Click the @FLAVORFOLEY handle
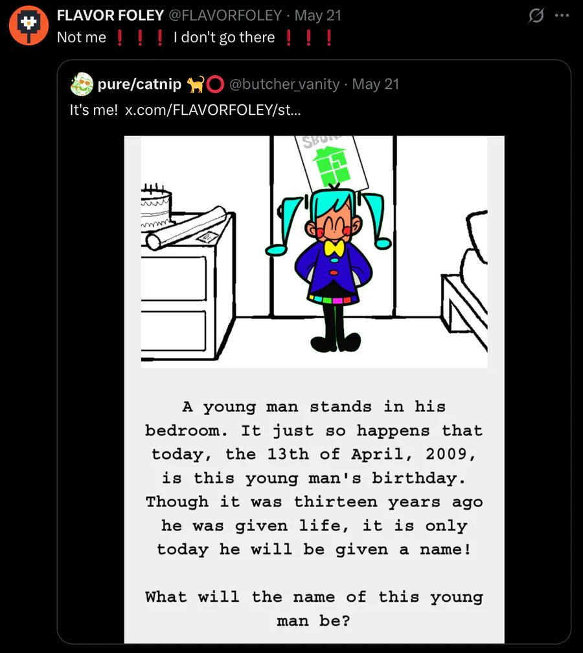This screenshot has height=653, width=583. click(225, 15)
